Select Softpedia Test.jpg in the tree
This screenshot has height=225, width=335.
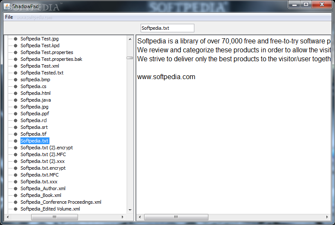coord(40,39)
